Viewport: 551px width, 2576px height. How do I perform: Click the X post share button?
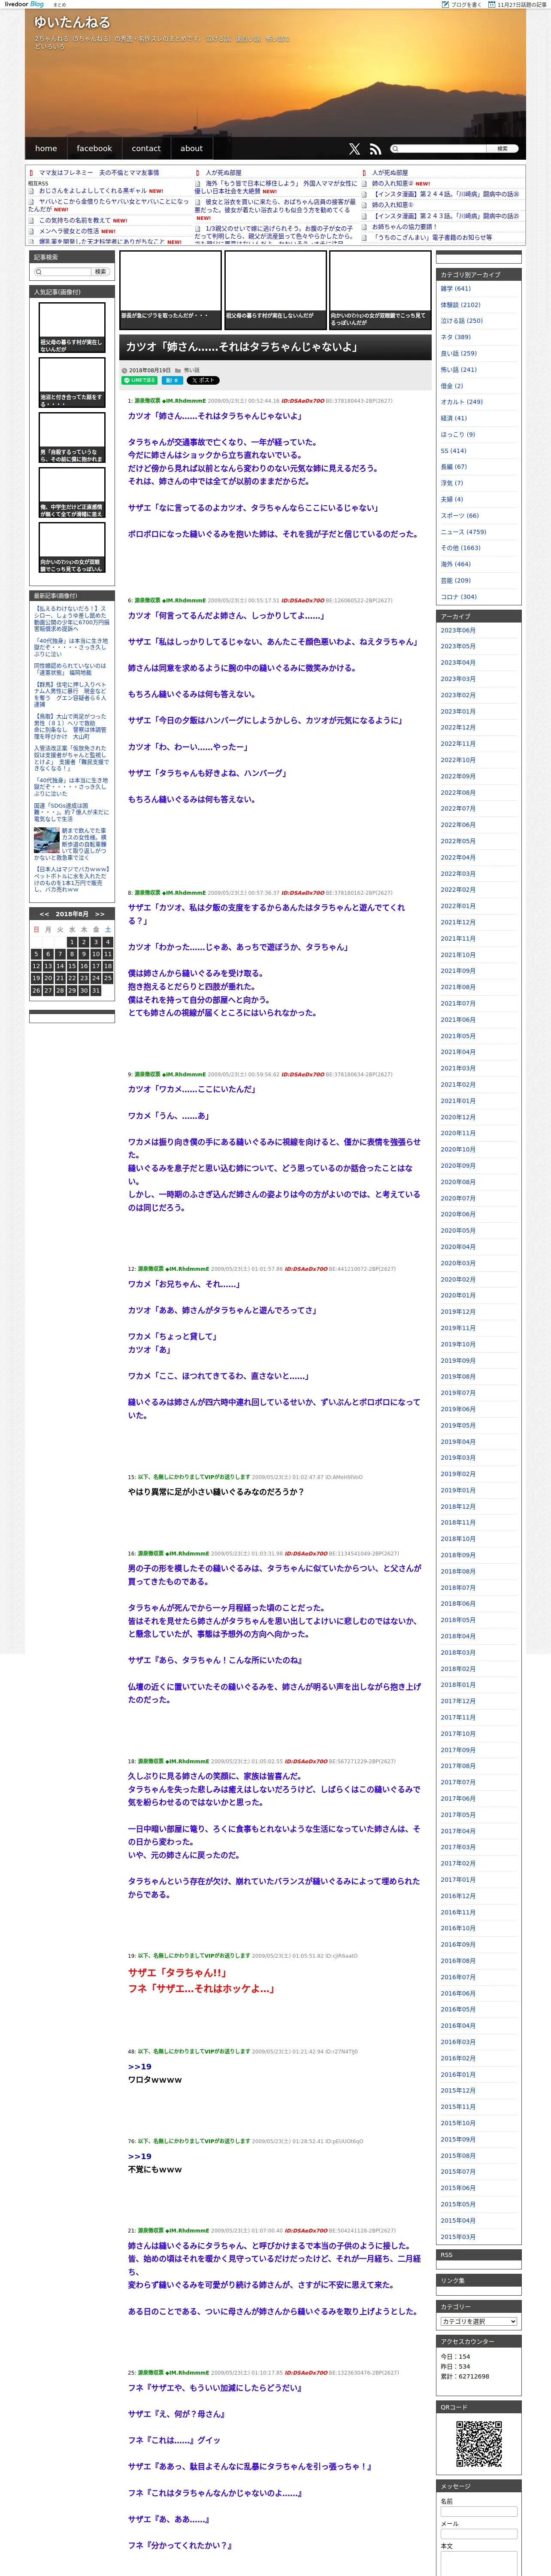pyautogui.click(x=202, y=380)
